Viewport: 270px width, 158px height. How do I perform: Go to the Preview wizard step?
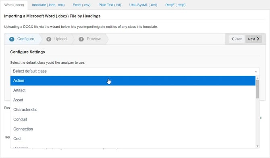pos(90,39)
